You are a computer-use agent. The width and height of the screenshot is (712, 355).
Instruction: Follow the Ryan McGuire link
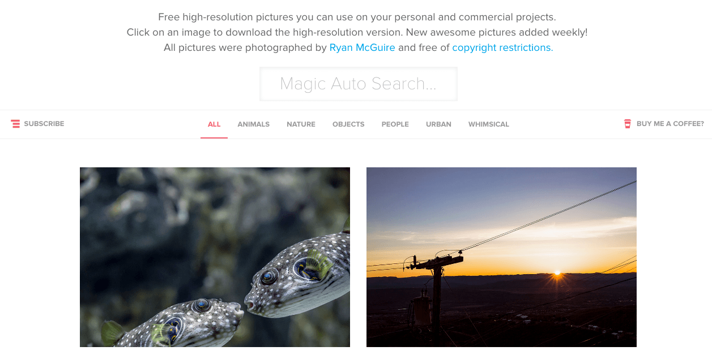(363, 47)
